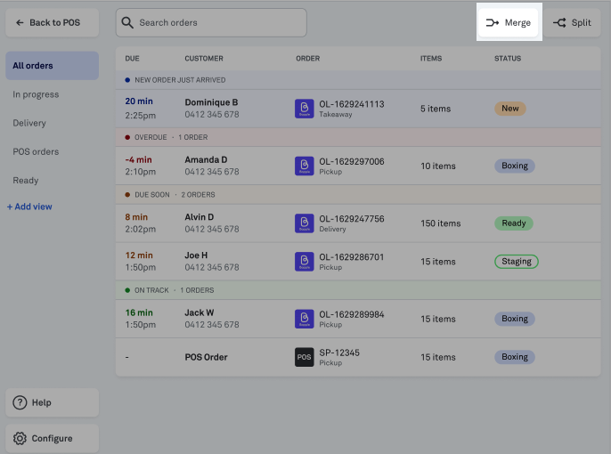Open Configure settings

(x=53, y=438)
